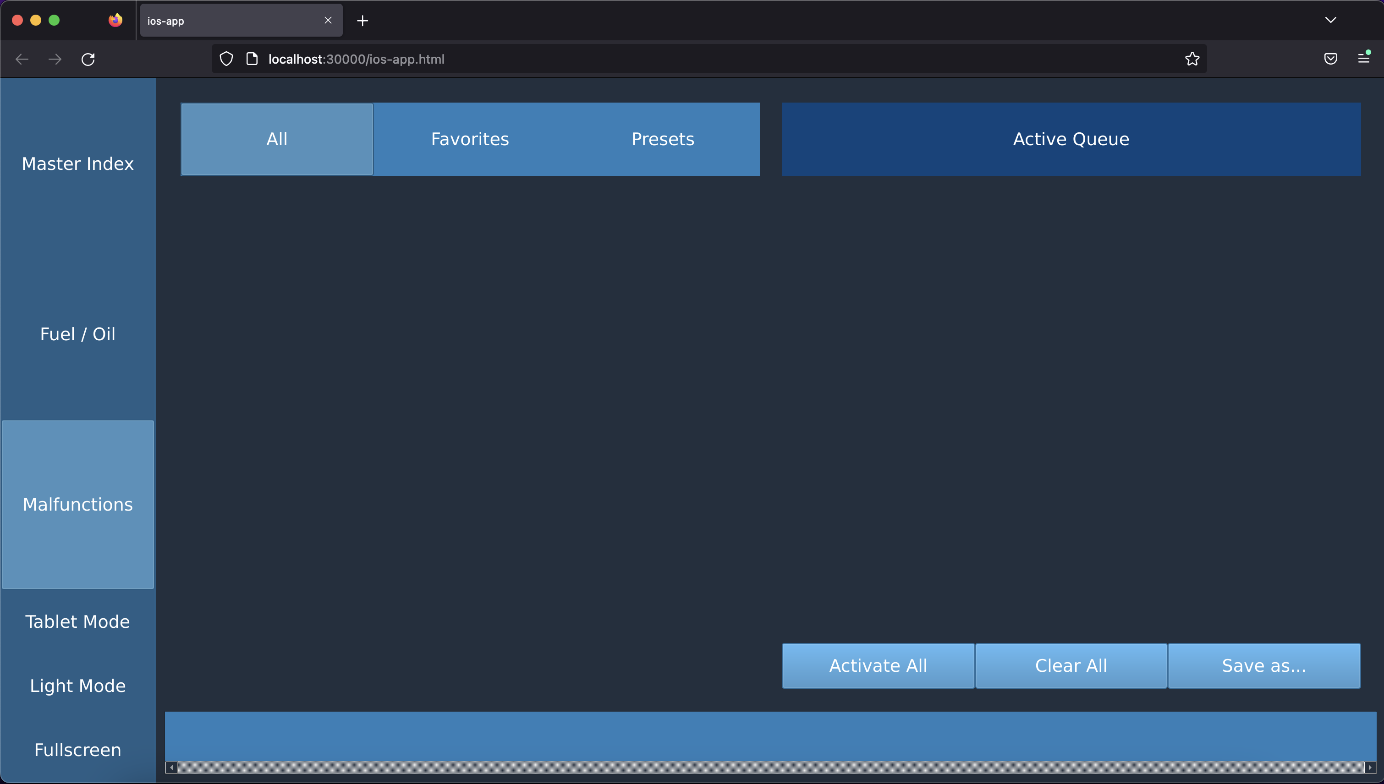Open a new tab with the plus icon

click(362, 21)
